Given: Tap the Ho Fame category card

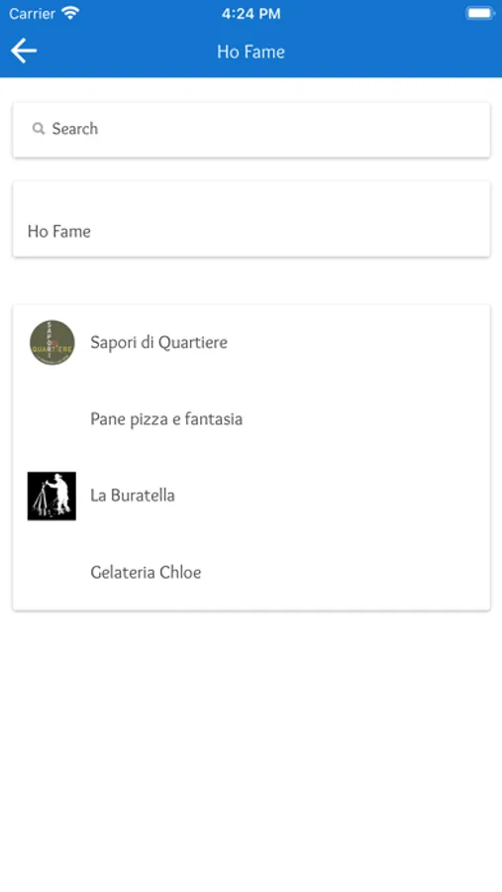Looking at the screenshot, I should coord(251,219).
